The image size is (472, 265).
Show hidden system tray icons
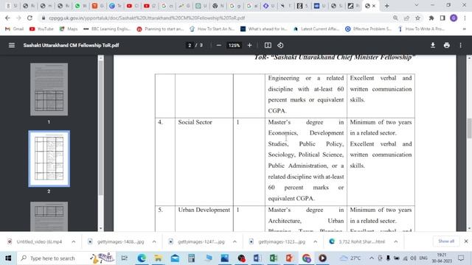372,258
